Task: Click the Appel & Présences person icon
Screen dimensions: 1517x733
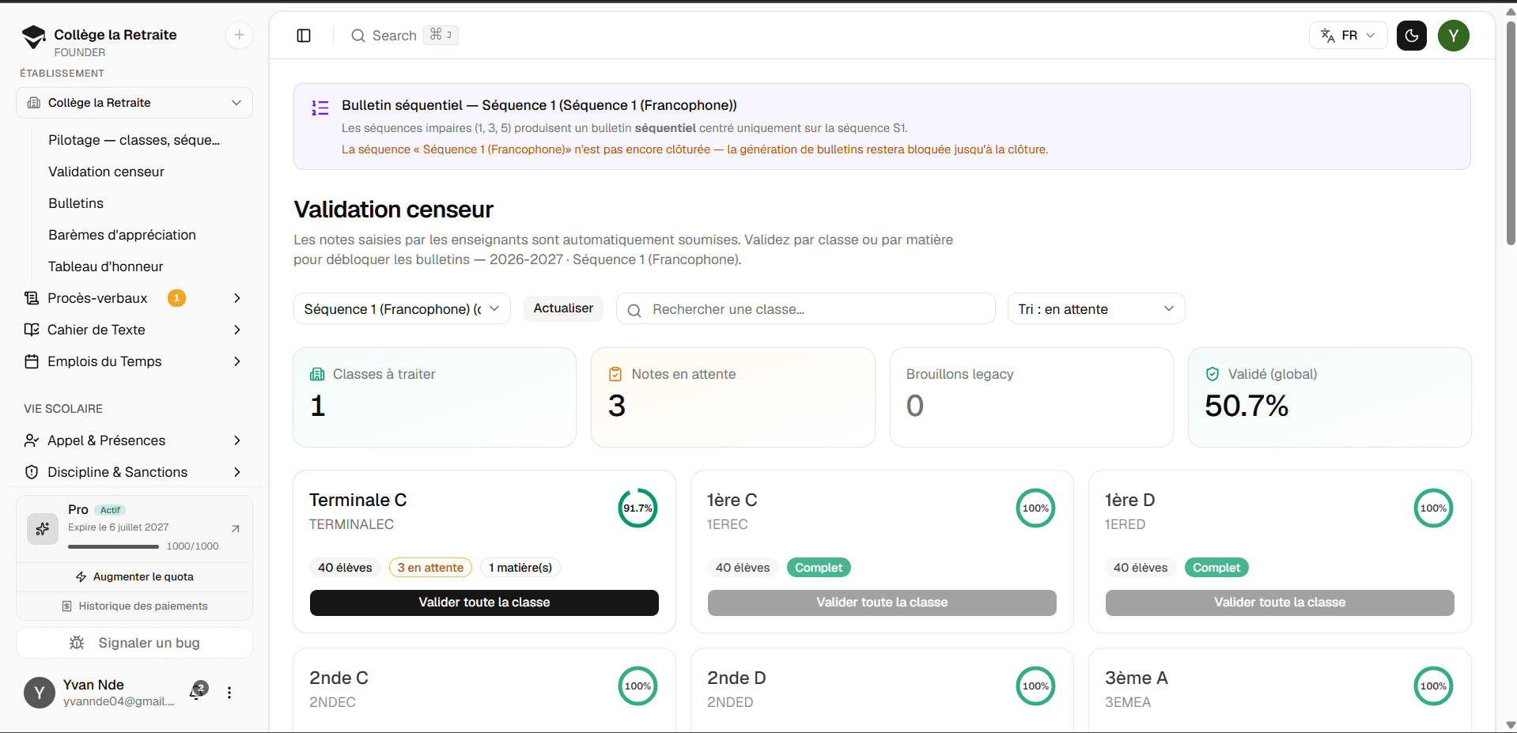Action: [32, 440]
